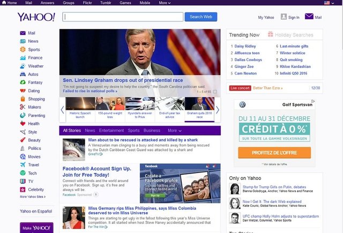Select the Autos car icon
The image size is (343, 233).
[x=23, y=74]
